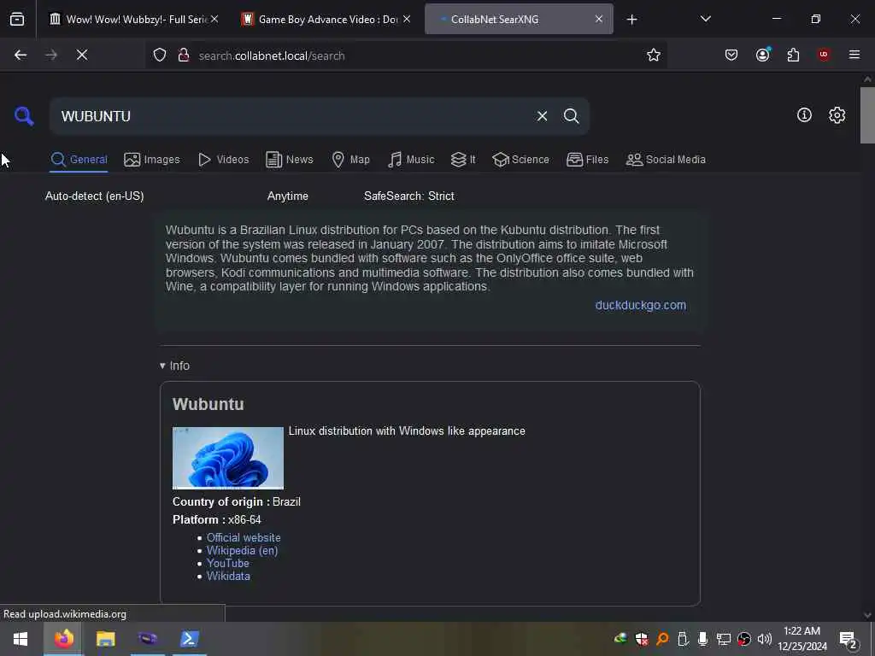The width and height of the screenshot is (875, 656).
Task: Switch to the Social Media category
Action: tap(665, 160)
